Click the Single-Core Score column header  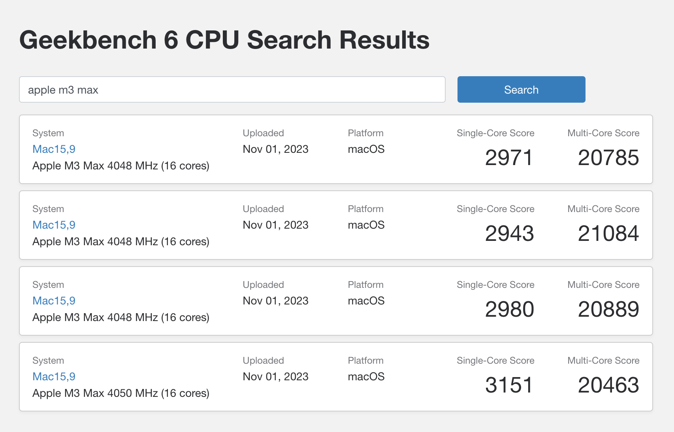click(x=495, y=133)
